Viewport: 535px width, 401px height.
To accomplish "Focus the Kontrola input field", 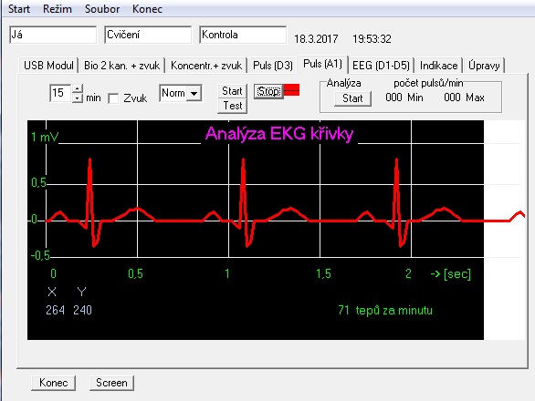I will point(243,35).
